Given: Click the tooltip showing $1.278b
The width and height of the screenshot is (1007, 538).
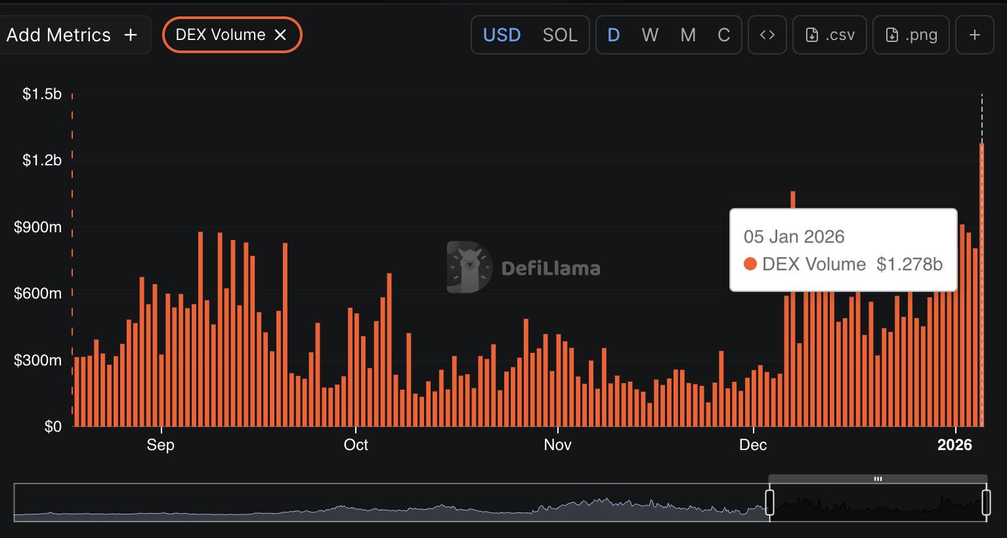Looking at the screenshot, I should pos(843,250).
